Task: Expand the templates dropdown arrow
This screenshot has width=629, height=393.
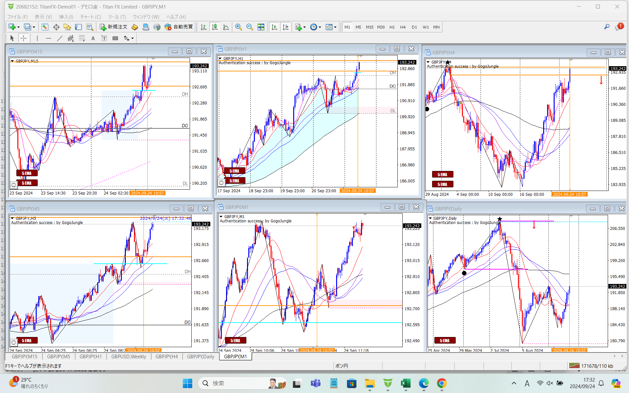Action: (x=335, y=27)
